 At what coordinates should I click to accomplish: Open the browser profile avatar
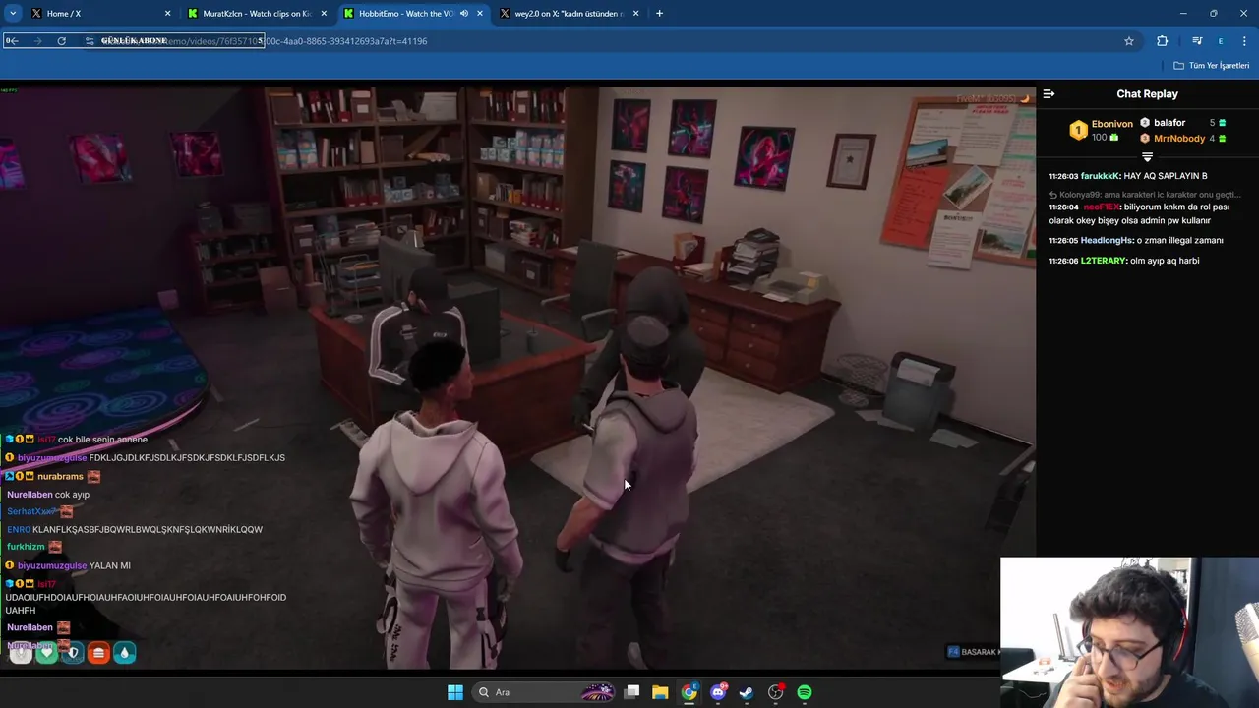click(x=1221, y=41)
